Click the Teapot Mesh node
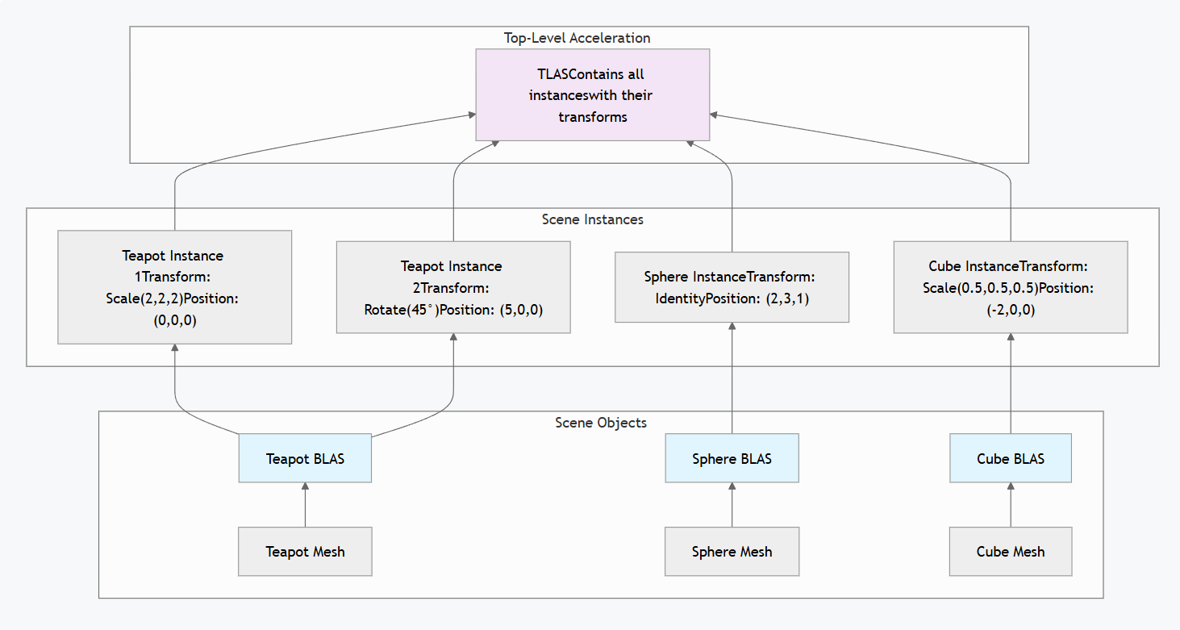 point(305,552)
